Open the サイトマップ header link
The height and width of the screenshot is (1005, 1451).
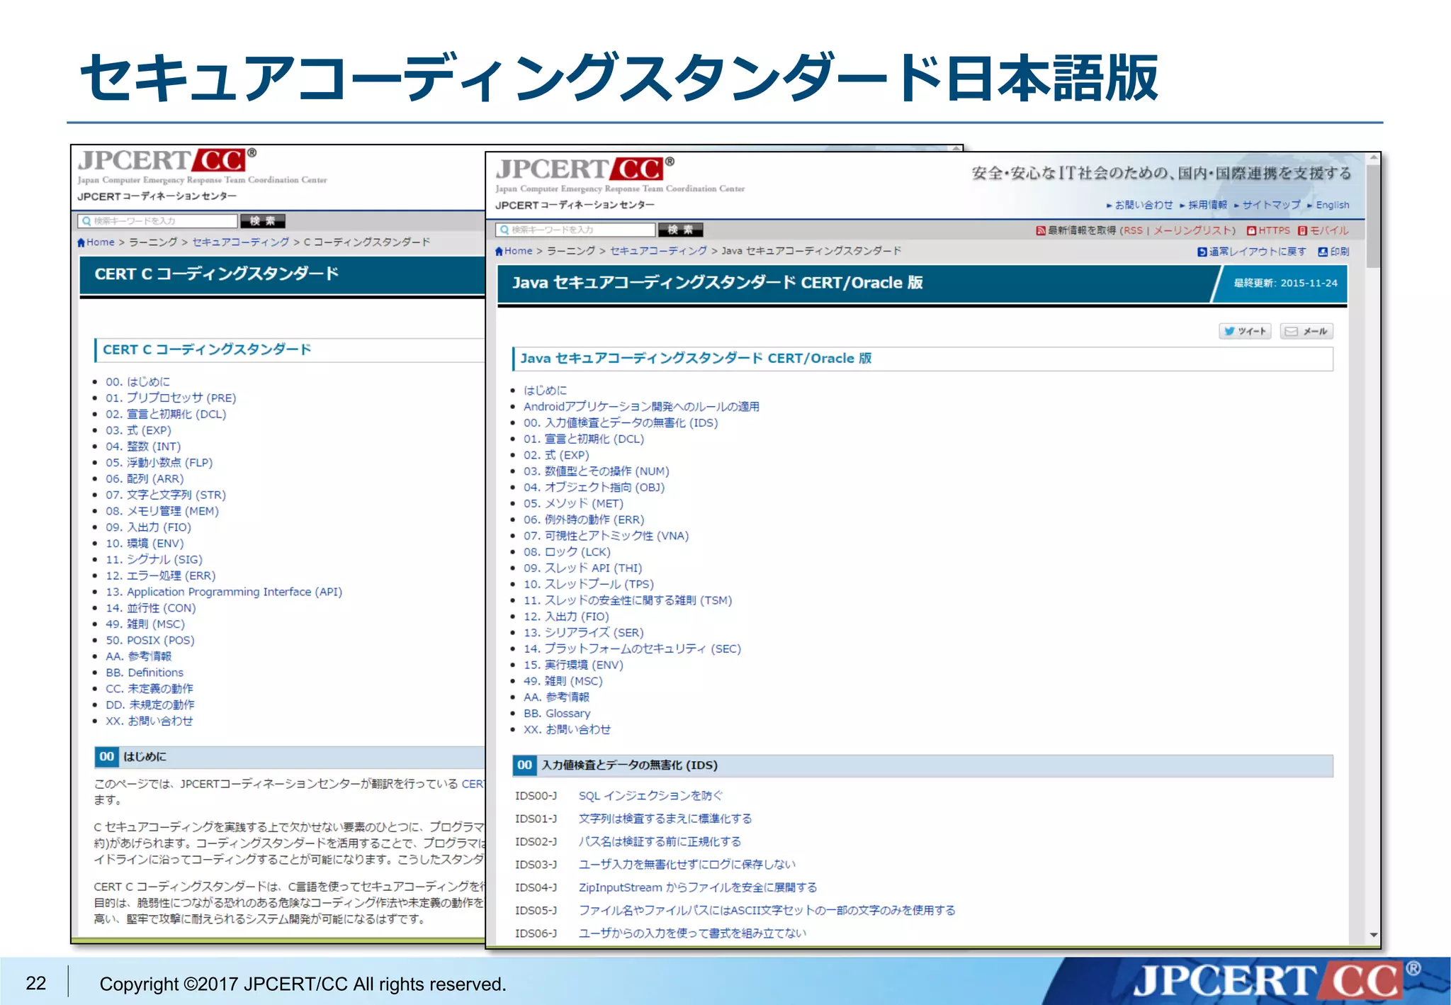click(1271, 205)
